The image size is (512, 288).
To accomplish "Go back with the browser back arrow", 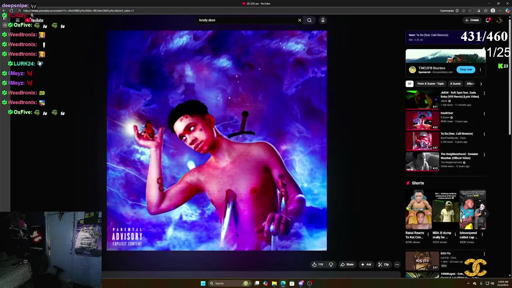I will (x=4, y=11).
